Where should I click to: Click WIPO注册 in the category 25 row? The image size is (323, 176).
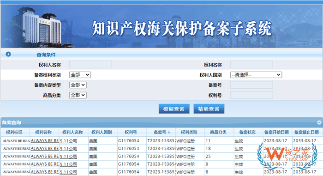185,157
